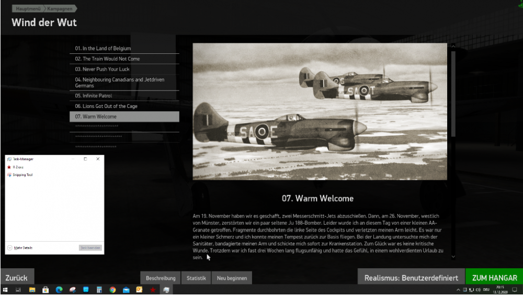Open the Statistik tab
Screen dimensions: 523x296
tap(196, 278)
